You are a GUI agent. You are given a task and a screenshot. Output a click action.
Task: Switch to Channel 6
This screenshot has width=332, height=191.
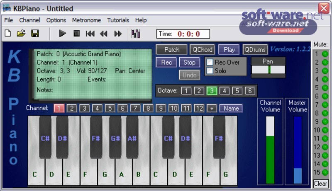pyautogui.click(x=122, y=109)
